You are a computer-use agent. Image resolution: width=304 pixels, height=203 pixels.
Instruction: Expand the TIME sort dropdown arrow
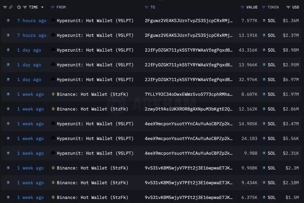click(x=42, y=7)
